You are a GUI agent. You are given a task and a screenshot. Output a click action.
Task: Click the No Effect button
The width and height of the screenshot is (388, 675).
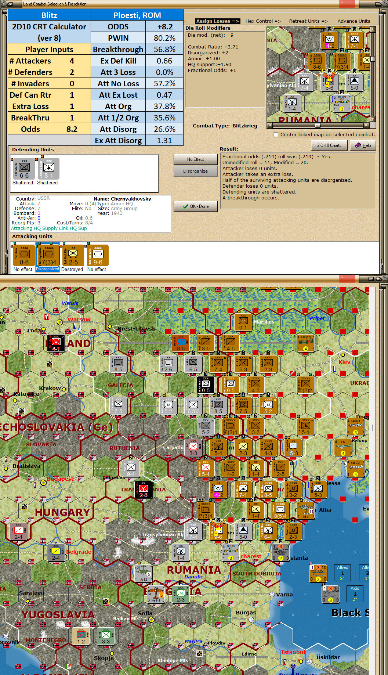(x=195, y=159)
